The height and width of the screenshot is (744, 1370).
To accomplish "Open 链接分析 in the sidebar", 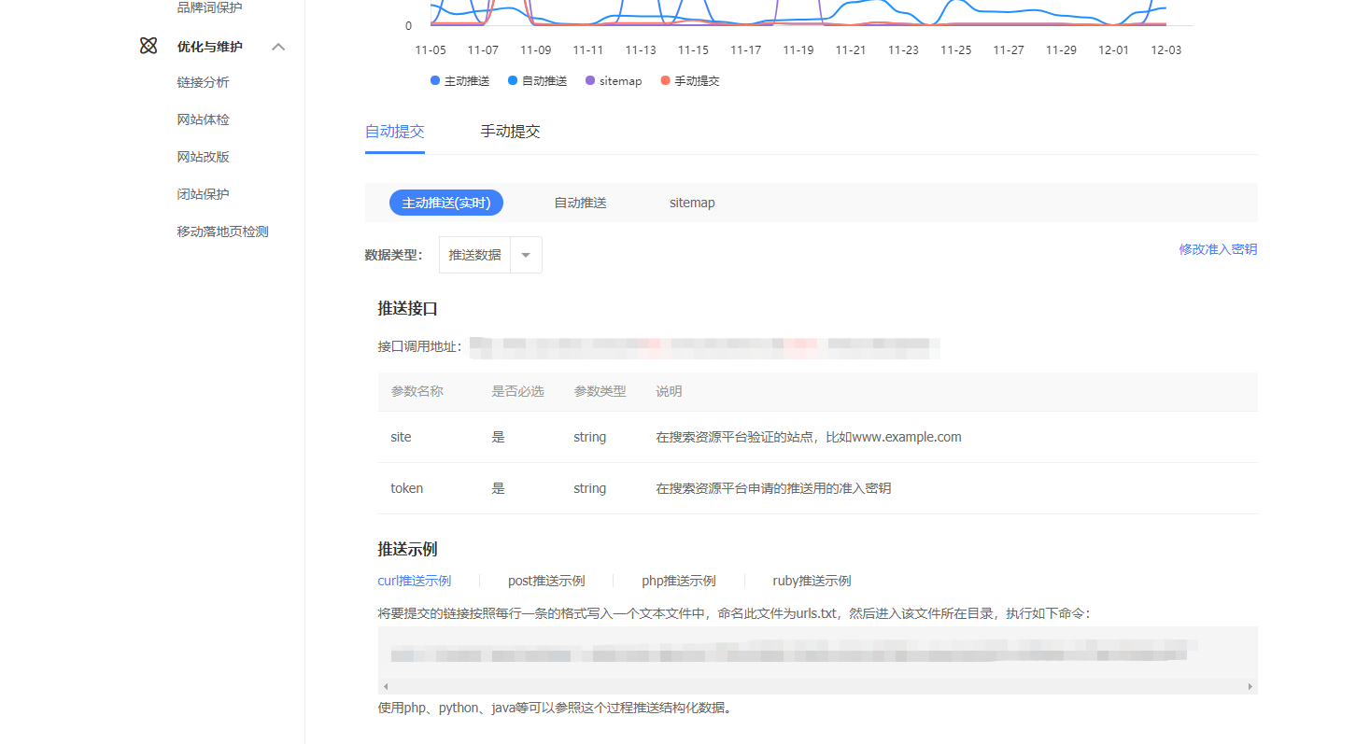I will 203,82.
